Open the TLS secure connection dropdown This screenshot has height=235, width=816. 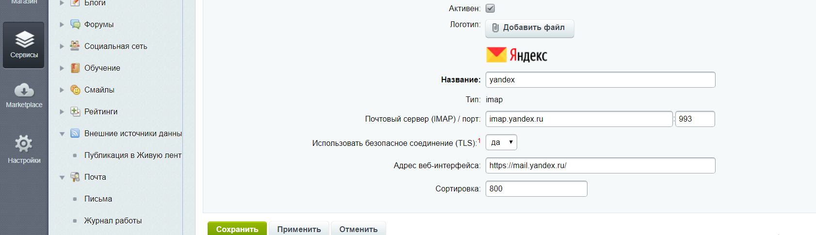[x=501, y=142]
